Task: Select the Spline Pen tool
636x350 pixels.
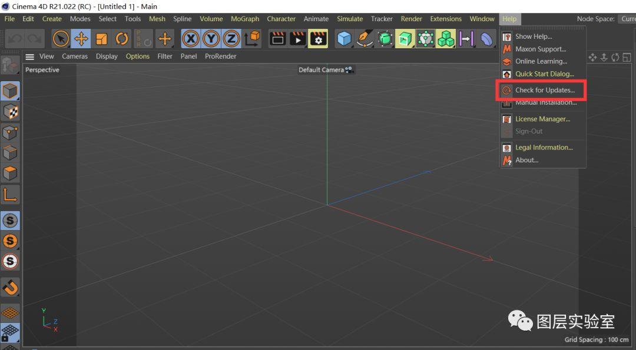Action: click(365, 39)
